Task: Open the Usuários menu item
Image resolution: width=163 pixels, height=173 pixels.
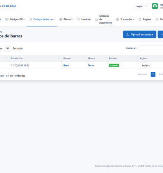Action: pyautogui.click(x=84, y=19)
